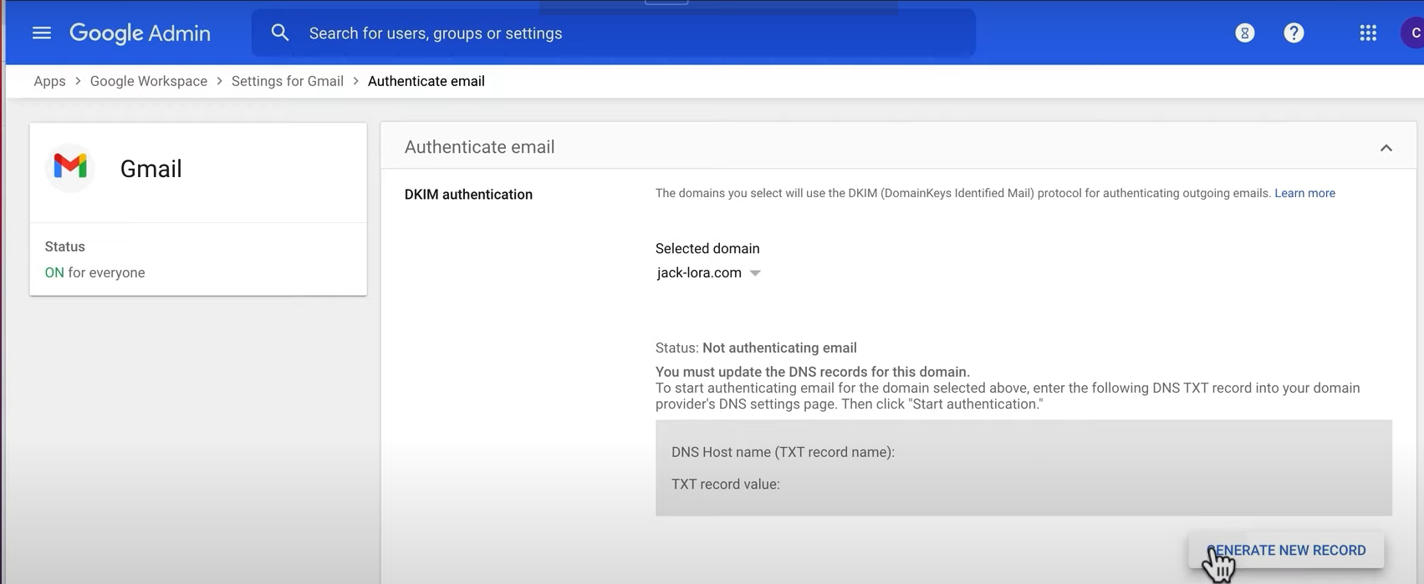Click the search magnifier icon
Image resolution: width=1424 pixels, height=584 pixels.
coord(280,33)
